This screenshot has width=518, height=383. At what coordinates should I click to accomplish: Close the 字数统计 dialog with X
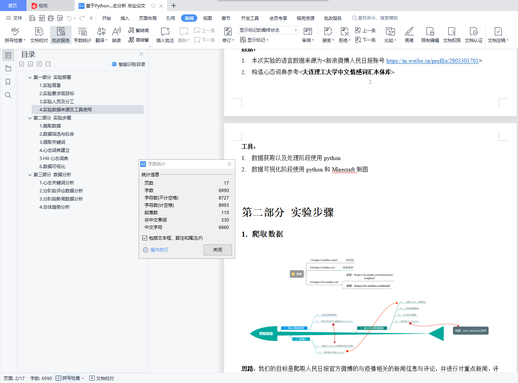229,164
